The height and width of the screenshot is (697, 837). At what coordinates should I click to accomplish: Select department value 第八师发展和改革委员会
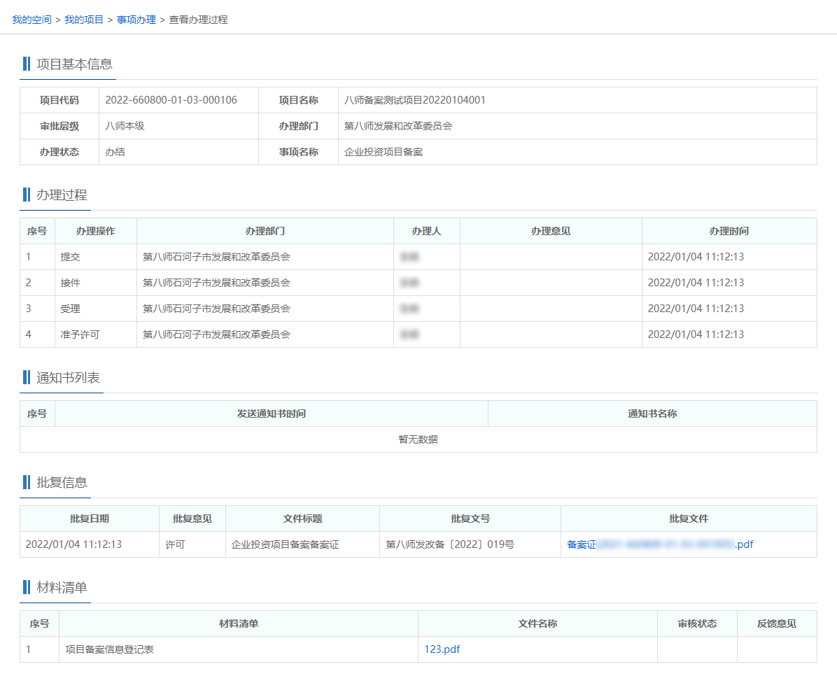click(x=398, y=126)
